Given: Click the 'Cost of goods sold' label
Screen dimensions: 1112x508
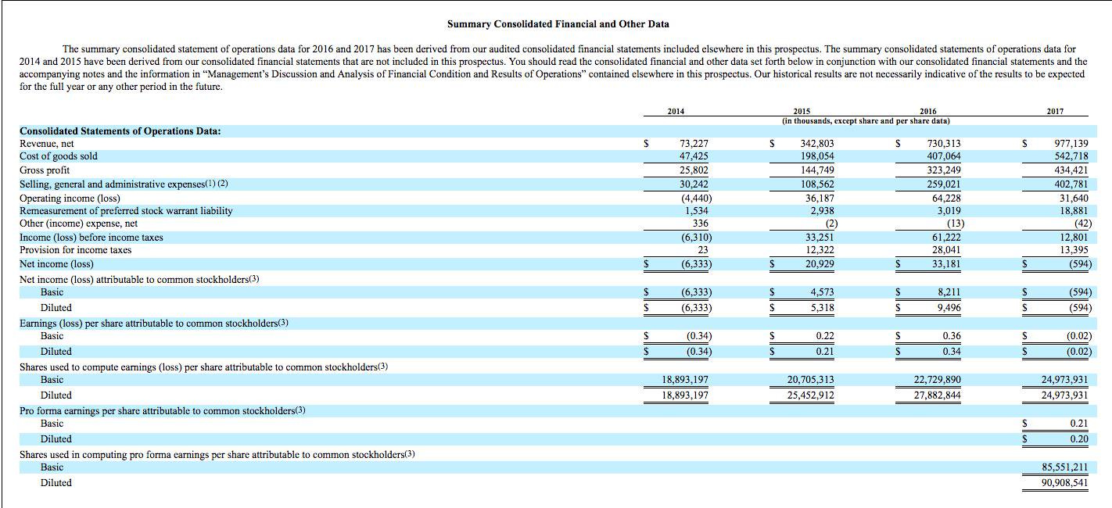Looking at the screenshot, I should coord(59,156).
